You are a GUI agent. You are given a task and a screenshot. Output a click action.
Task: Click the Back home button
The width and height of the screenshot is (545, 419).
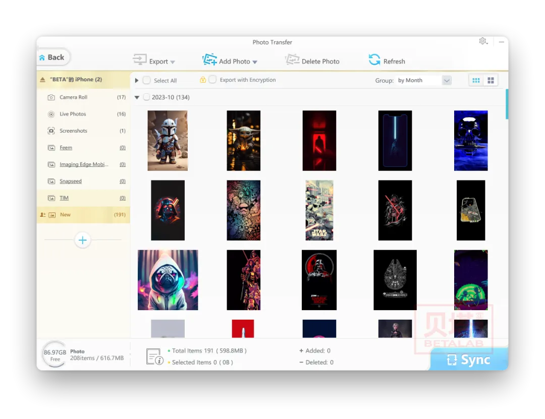[x=53, y=57]
